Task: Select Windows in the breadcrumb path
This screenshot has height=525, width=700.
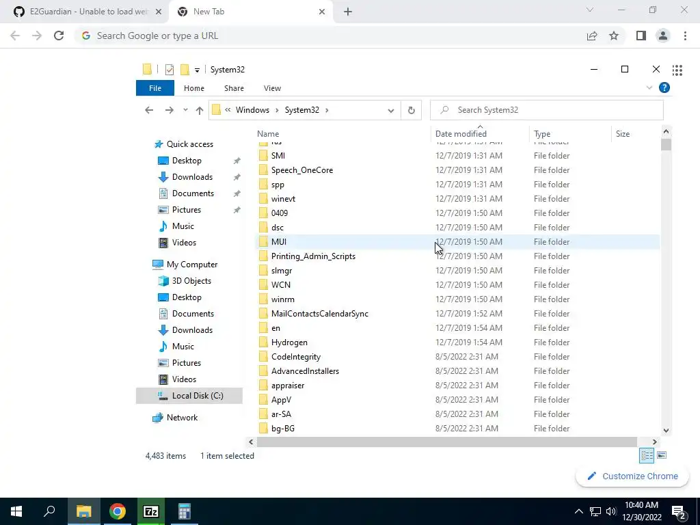Action: 252,110
